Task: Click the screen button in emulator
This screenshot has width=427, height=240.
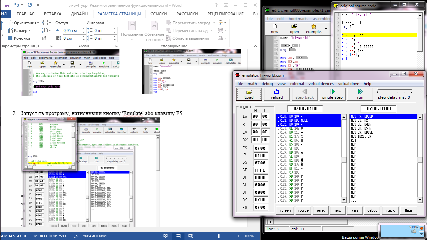Action: pos(285,210)
